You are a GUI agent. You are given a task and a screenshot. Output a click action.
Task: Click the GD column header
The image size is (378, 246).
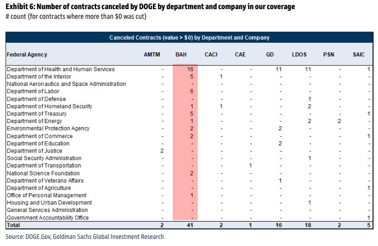coord(270,54)
